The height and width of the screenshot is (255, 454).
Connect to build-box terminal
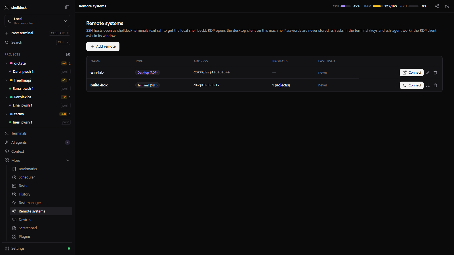[411, 85]
